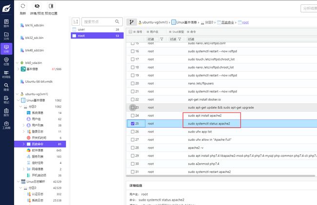The image size is (317, 205).
Task: Expand the 用户列表 tree node
Action: click(23, 125)
